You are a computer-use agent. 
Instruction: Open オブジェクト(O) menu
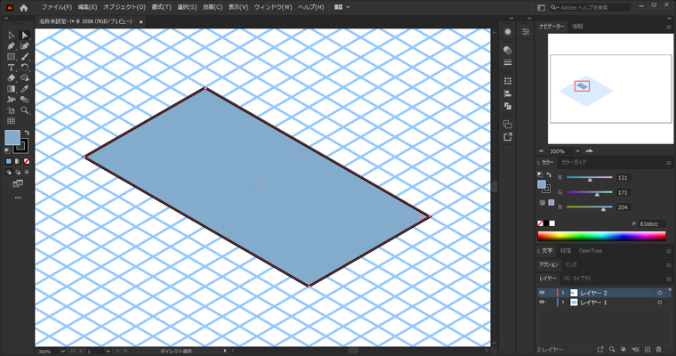click(125, 7)
